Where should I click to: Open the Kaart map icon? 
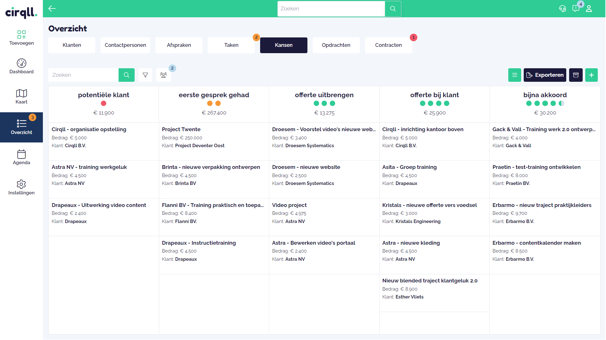pyautogui.click(x=21, y=93)
